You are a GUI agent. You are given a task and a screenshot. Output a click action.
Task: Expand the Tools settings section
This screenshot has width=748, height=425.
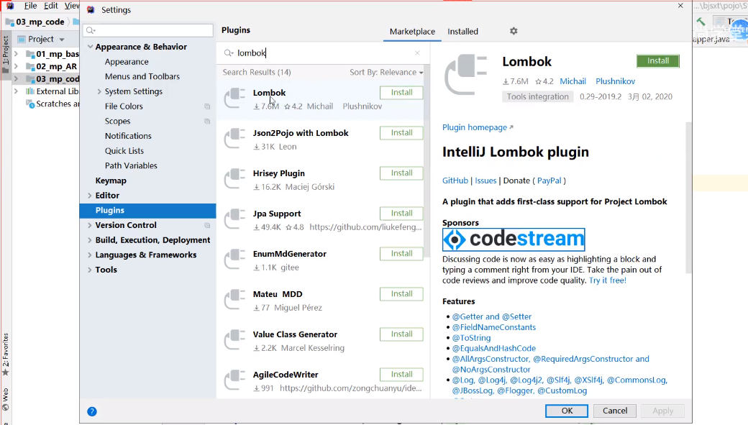90,270
